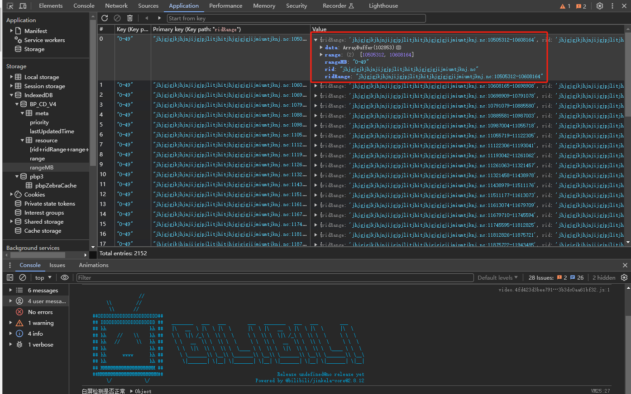This screenshot has height=394, width=631.
Task: Select the pbpZebraCache object store
Action: [x=56, y=185]
